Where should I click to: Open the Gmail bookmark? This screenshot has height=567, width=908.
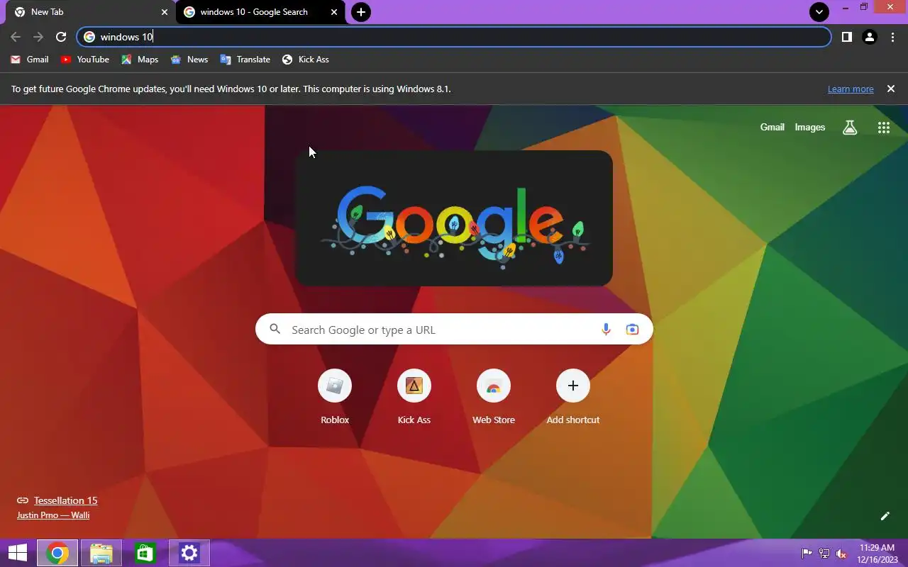click(x=30, y=60)
